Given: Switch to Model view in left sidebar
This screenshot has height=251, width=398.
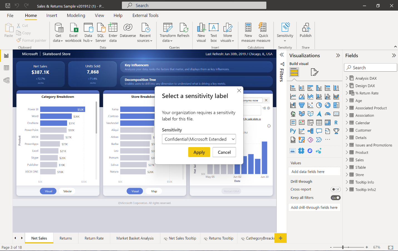Looking at the screenshot, I should coord(6,80).
